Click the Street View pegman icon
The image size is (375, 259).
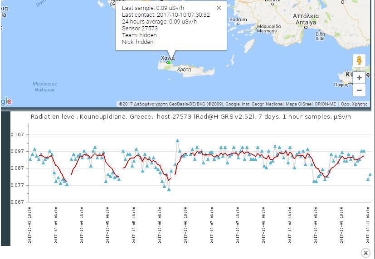click(359, 60)
